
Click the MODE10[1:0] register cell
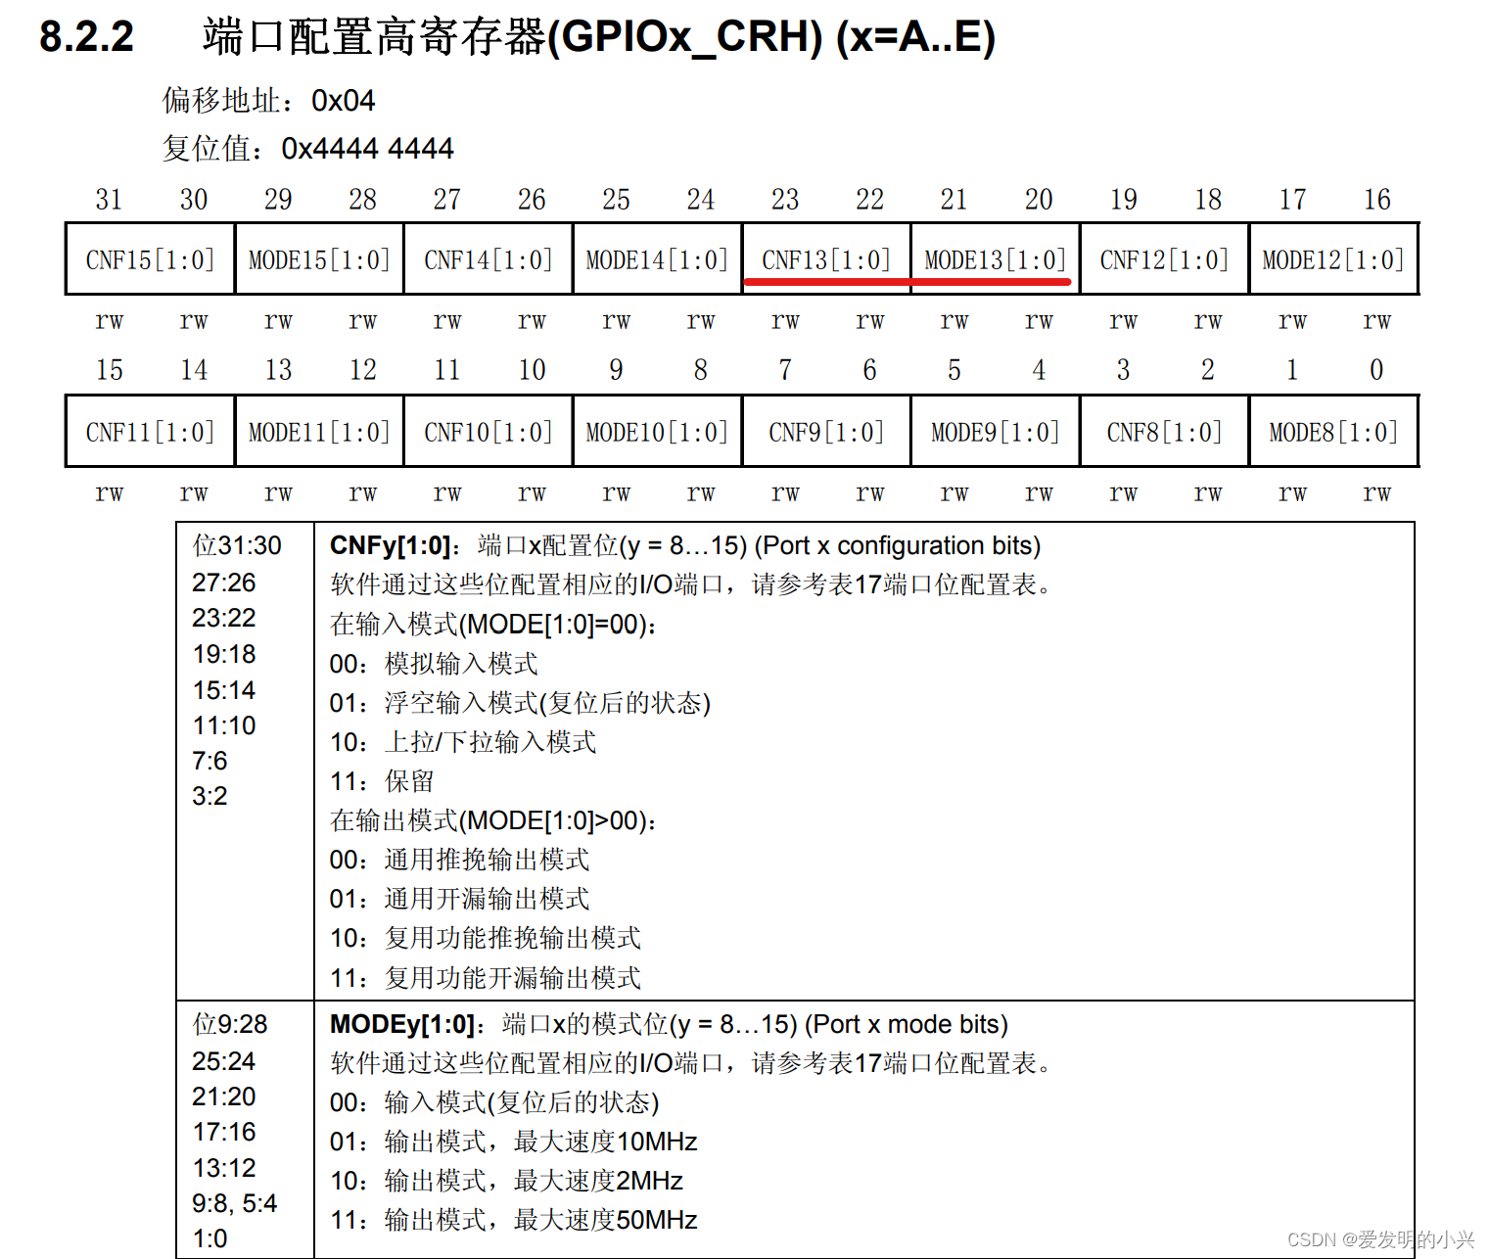coord(657,432)
